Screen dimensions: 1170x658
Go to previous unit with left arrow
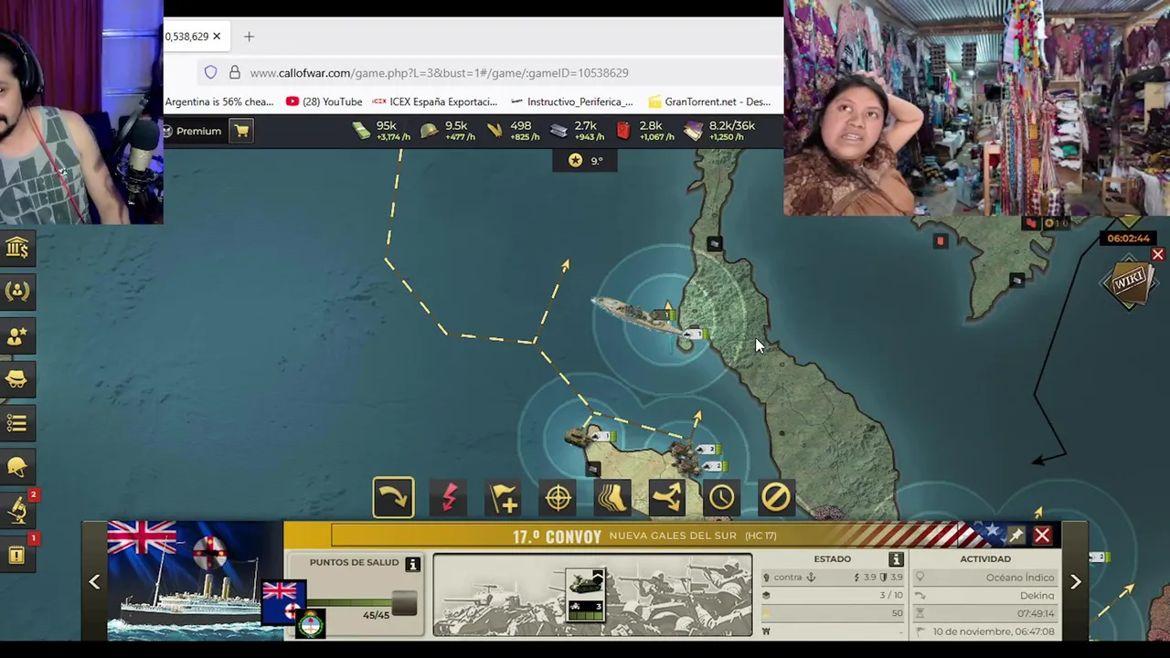coord(94,582)
